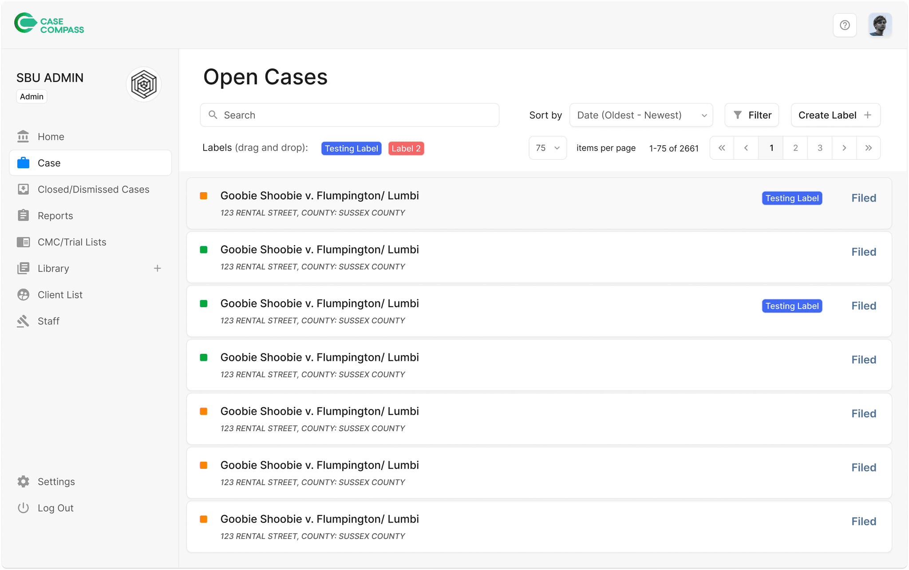Go to page 2 of results

795,148
